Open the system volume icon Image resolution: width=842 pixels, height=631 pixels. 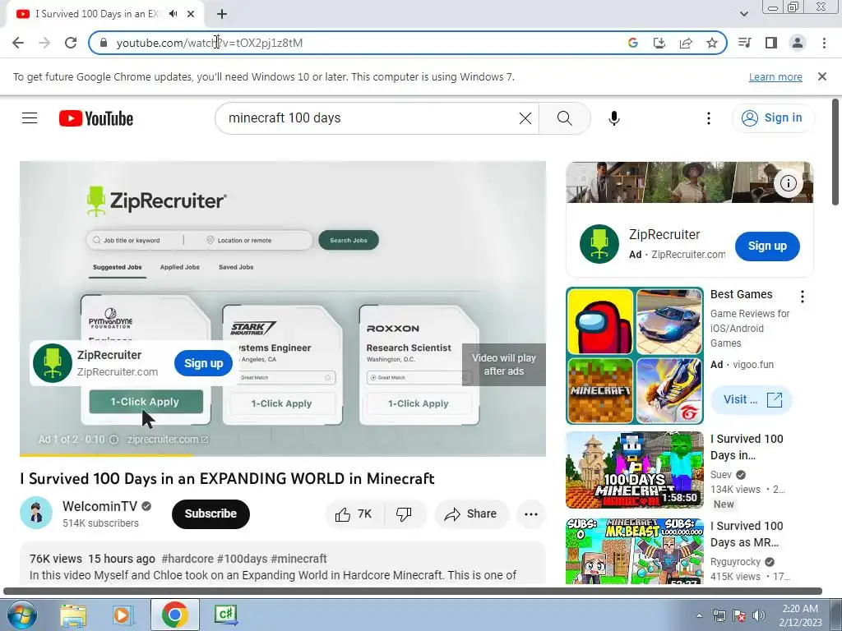[x=759, y=615]
